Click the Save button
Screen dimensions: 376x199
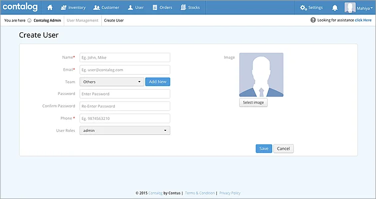(264, 149)
